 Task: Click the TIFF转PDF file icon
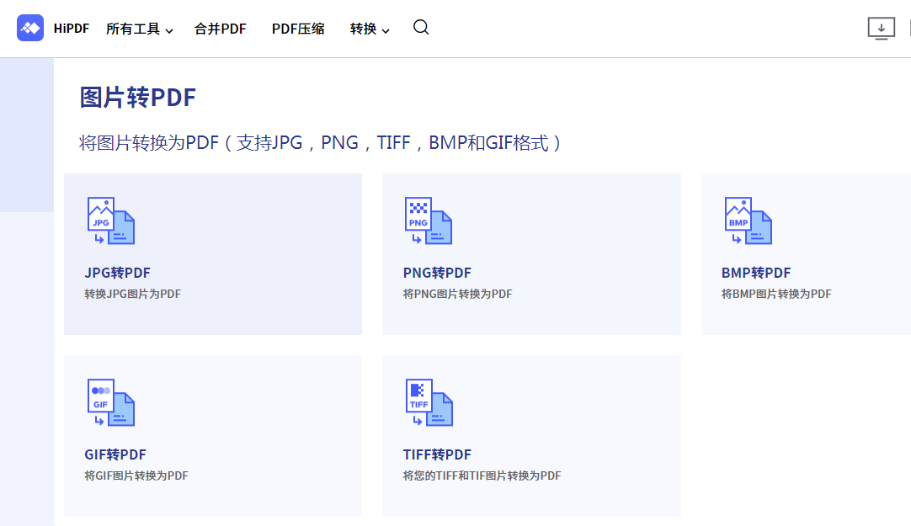coord(429,402)
